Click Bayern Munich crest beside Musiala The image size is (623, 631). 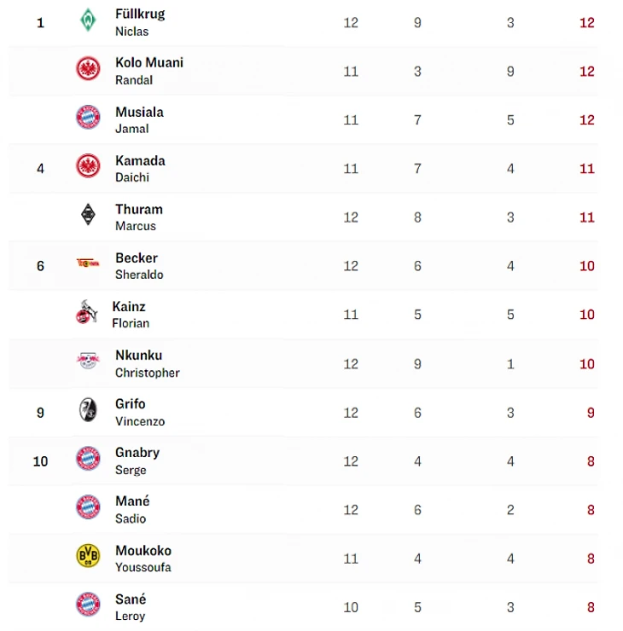pos(88,118)
